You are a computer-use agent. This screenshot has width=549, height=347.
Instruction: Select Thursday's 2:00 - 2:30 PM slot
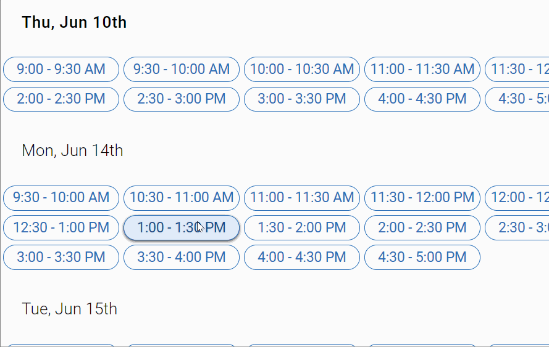point(61,99)
